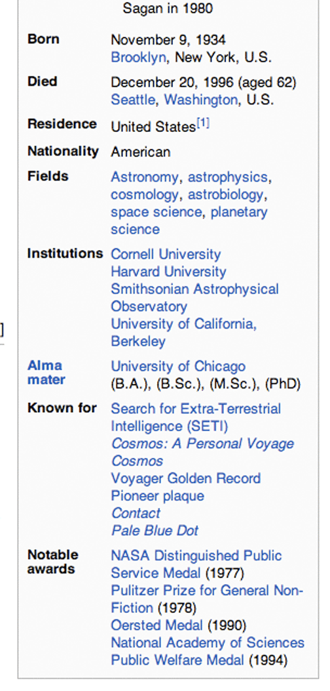Open the Astronomy field link

[x=145, y=177]
